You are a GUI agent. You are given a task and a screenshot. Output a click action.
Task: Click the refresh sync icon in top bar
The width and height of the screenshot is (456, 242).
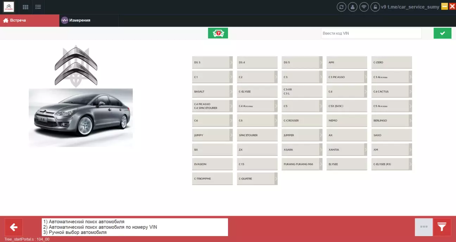point(341,7)
